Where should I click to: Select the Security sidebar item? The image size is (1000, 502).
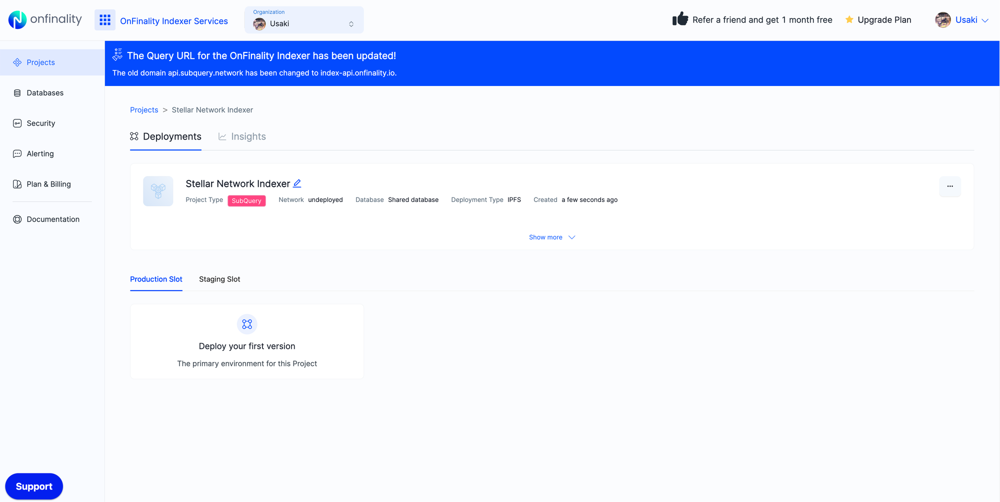[x=41, y=123]
